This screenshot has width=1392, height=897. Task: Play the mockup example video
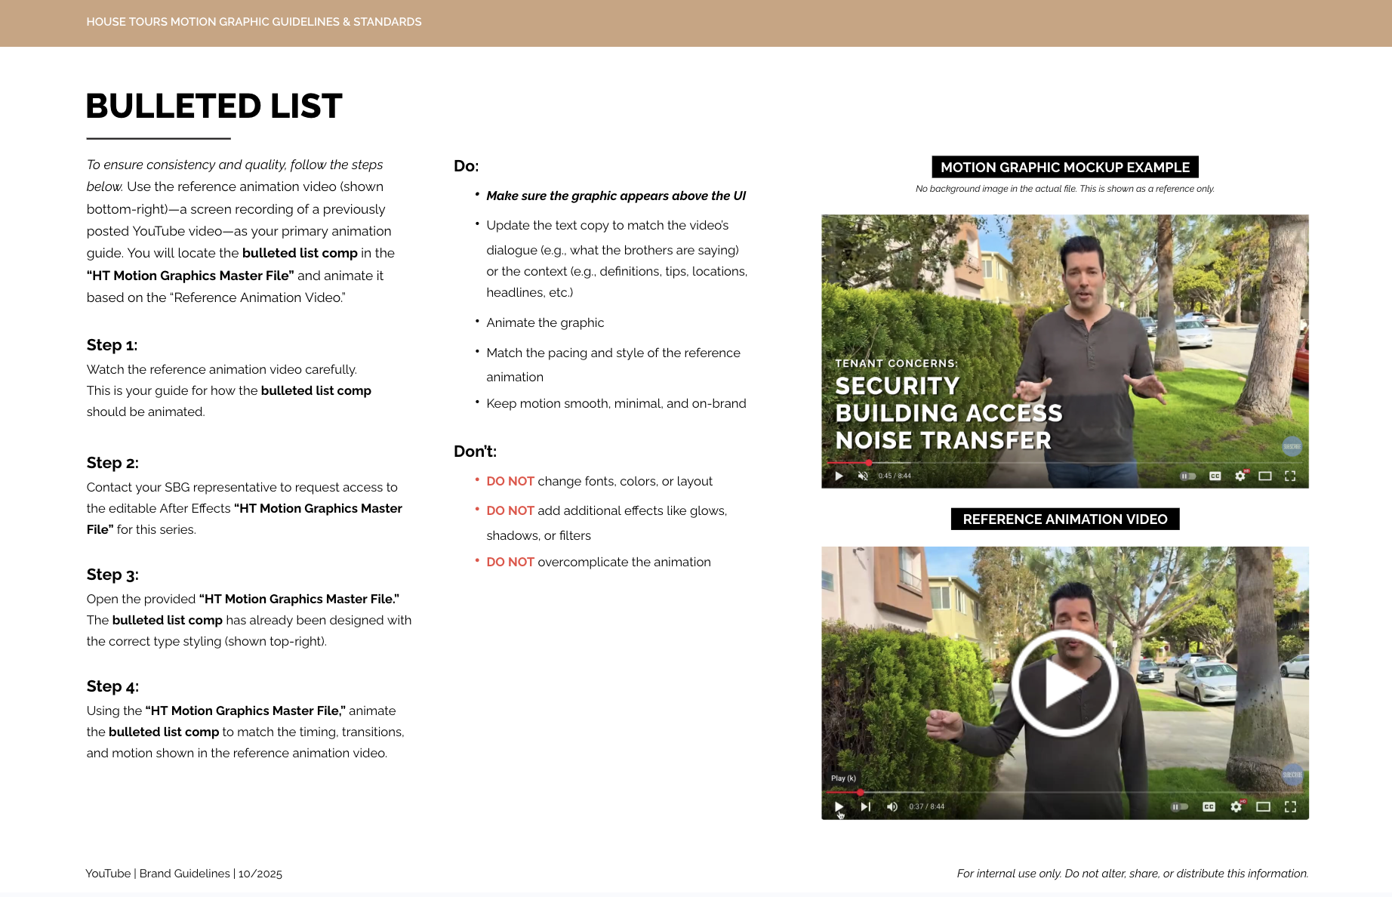point(839,476)
